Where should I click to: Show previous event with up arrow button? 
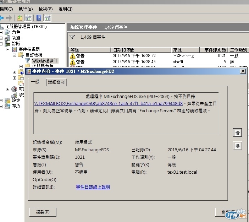coord(238,132)
